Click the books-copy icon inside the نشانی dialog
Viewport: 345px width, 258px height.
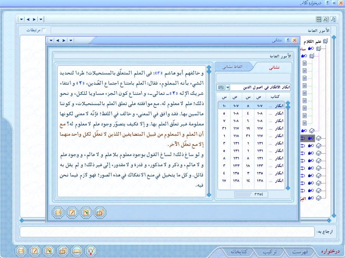point(100,212)
